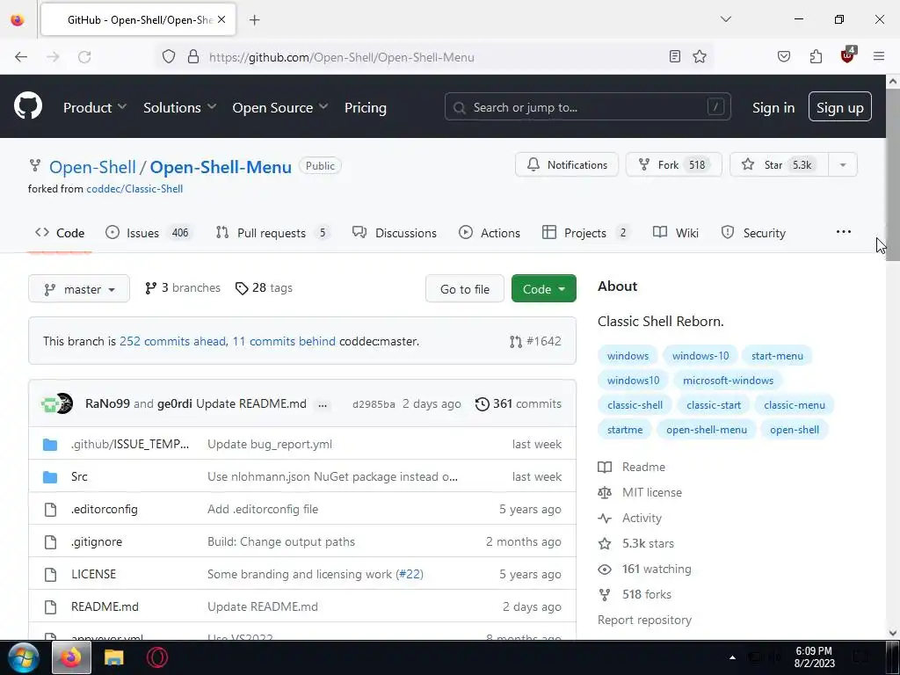
Task: Open the Pricing page
Action: click(365, 107)
